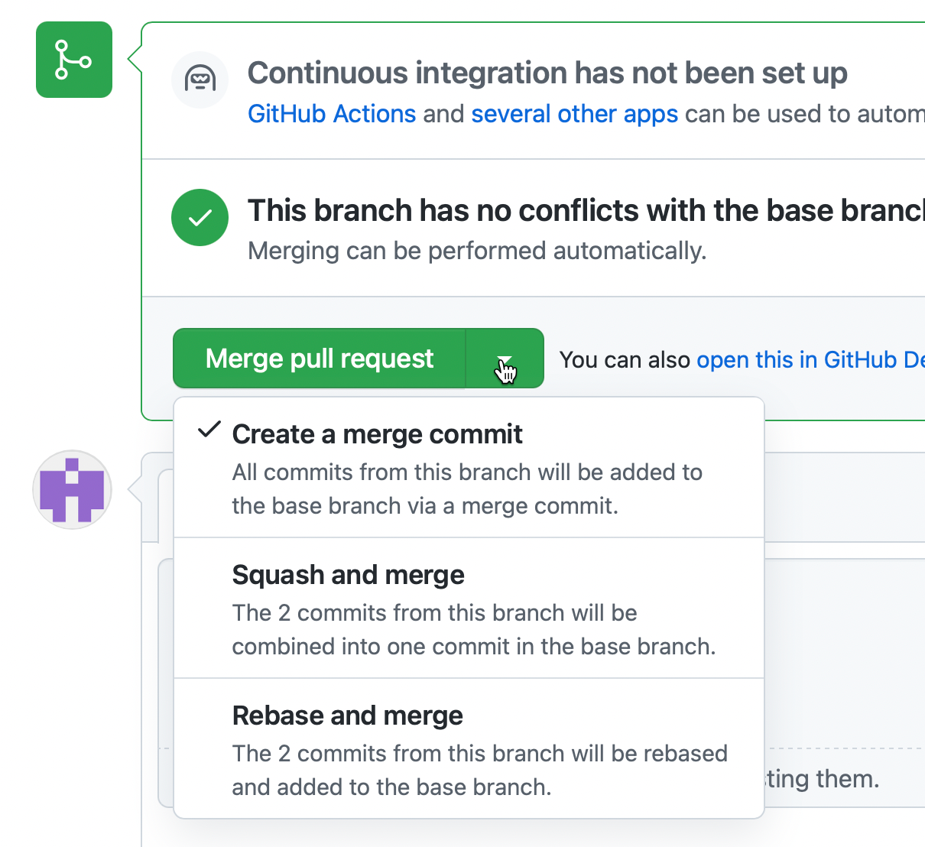Viewport: 925px width, 847px height.
Task: Open the GitHub Actions link
Action: pos(332,114)
